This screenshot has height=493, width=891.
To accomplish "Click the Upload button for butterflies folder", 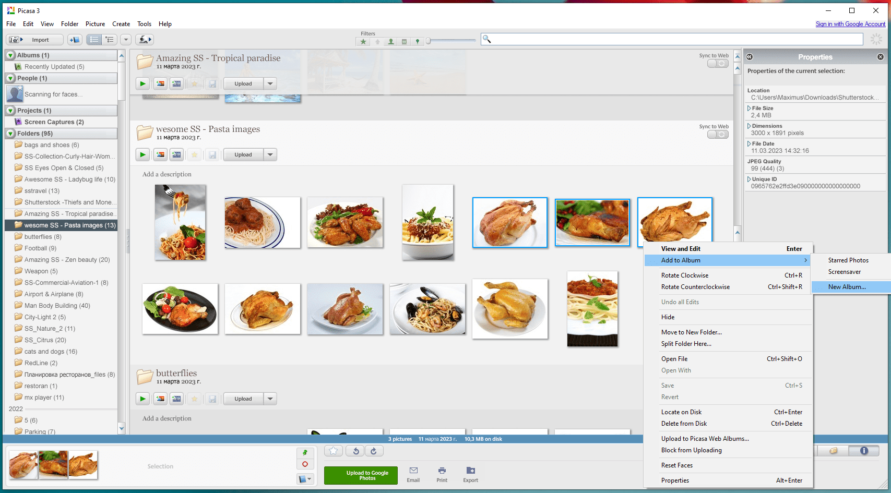I will [x=243, y=399].
